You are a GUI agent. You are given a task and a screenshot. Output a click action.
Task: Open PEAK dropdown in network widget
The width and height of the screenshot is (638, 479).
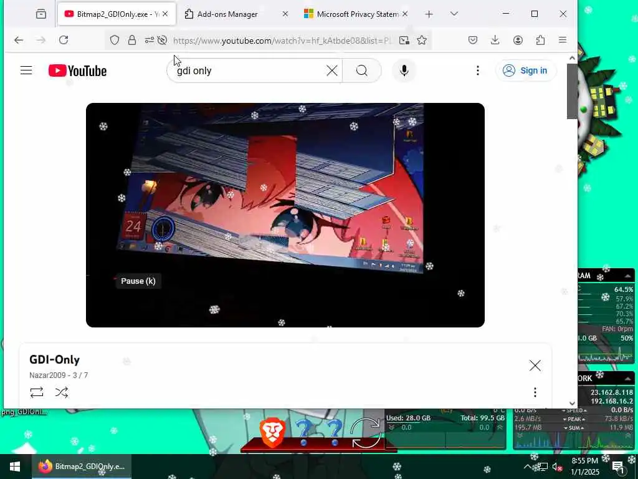574,419
